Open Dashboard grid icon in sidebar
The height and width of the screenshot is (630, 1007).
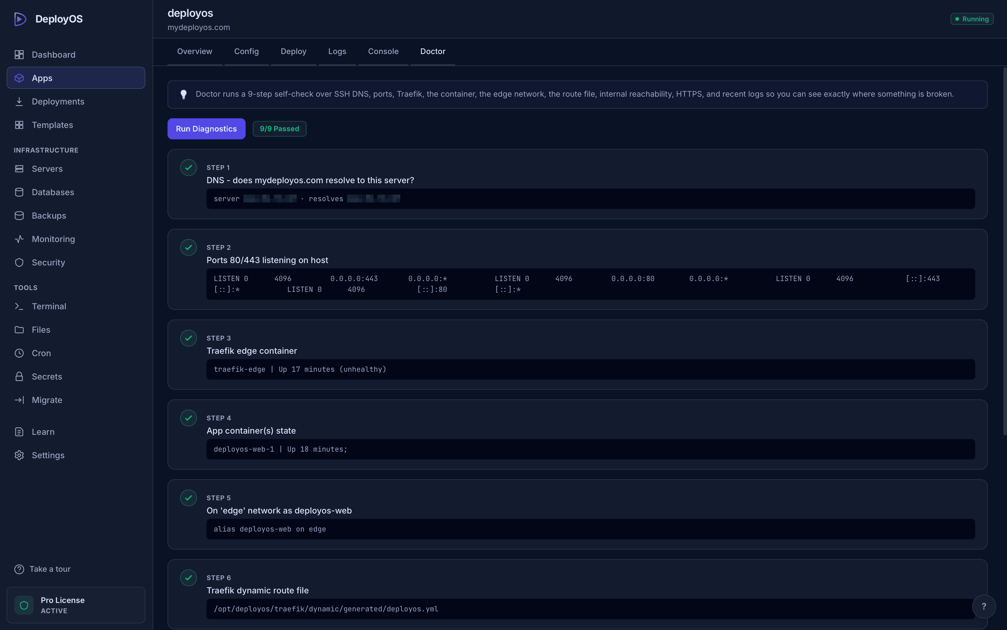pyautogui.click(x=19, y=55)
